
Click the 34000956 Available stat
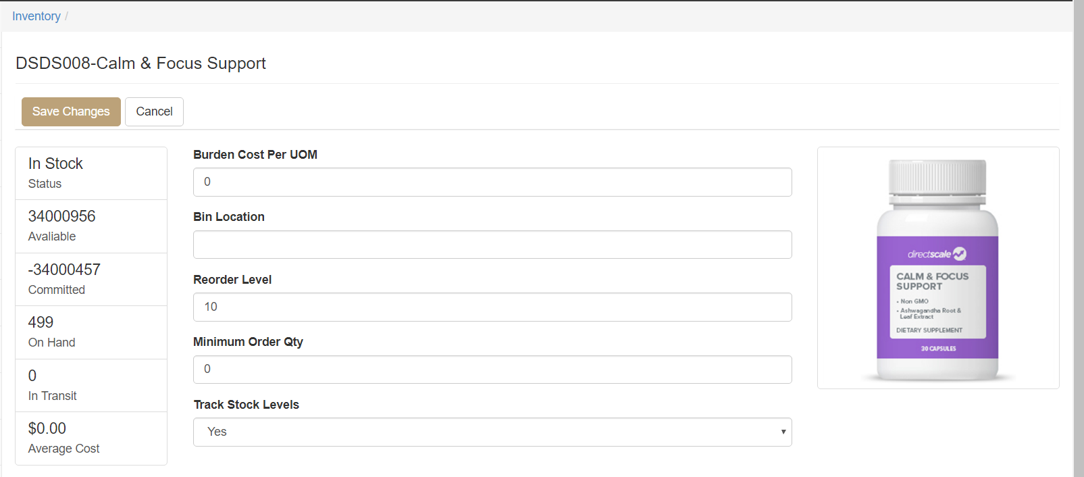[91, 226]
